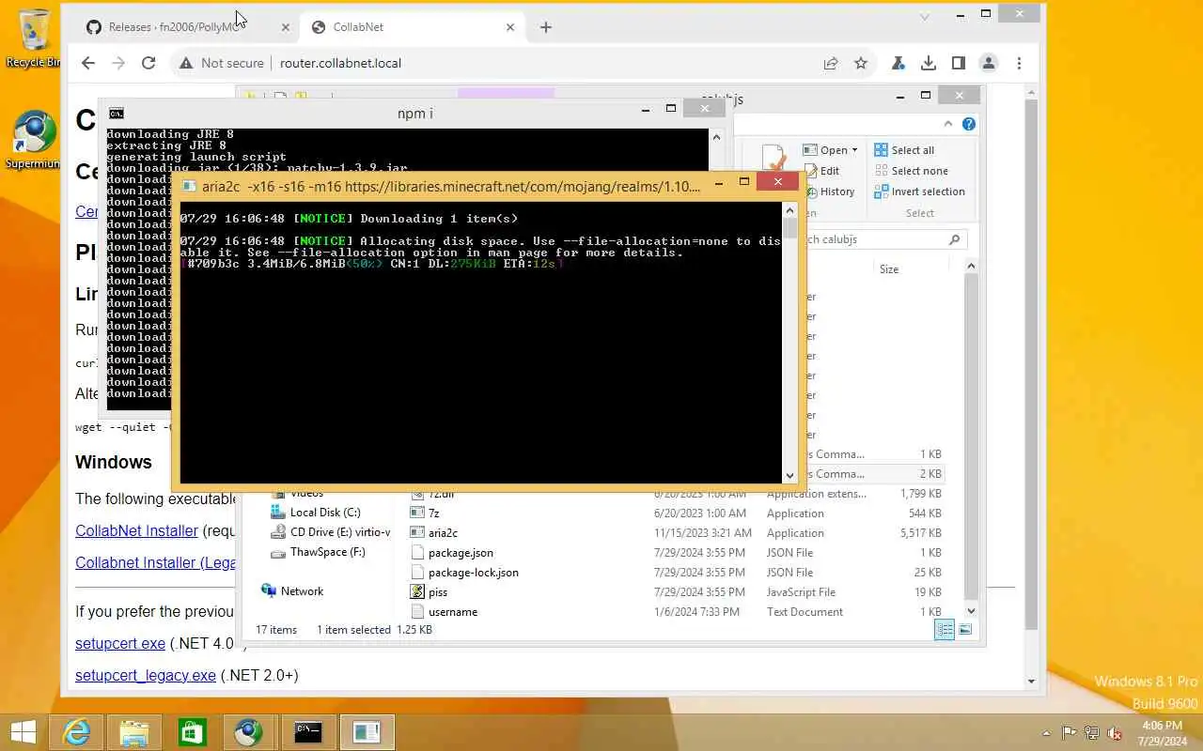The image size is (1203, 751).
Task: Open the browser three-dot menu
Action: coord(1019,63)
